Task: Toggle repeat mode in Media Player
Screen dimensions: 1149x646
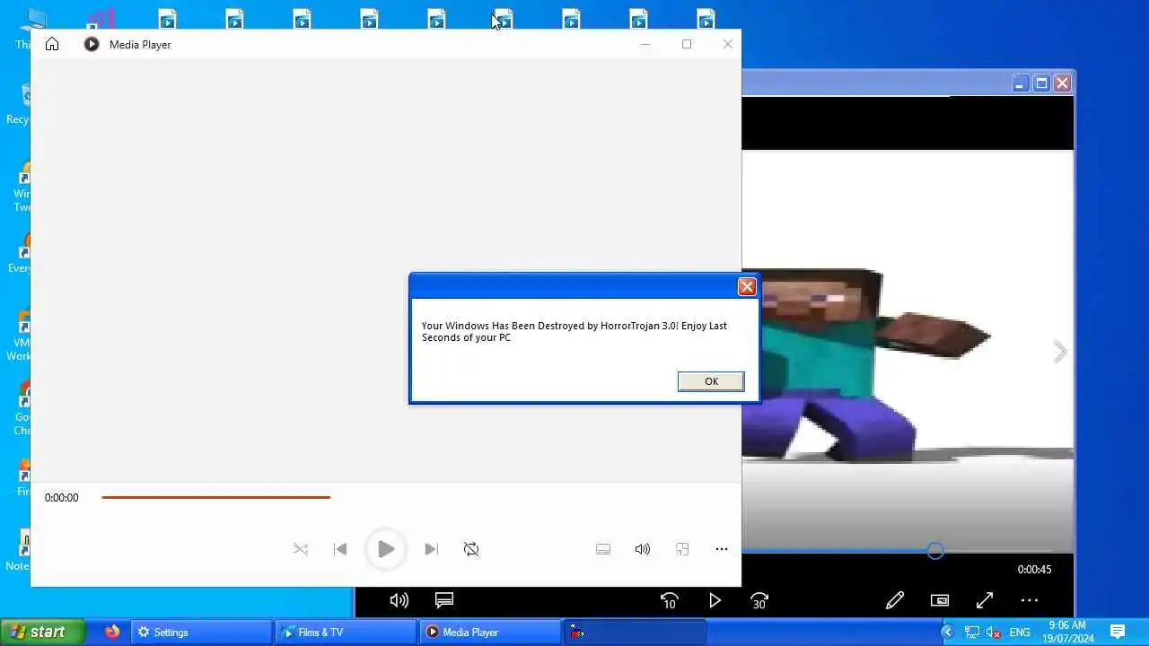Action: (471, 549)
